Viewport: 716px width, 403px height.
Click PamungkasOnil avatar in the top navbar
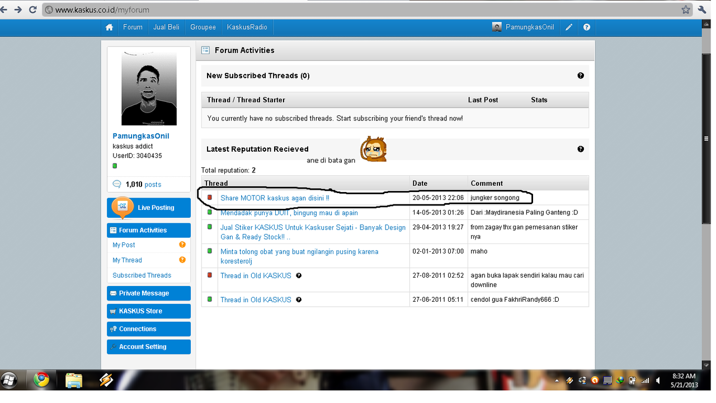coord(497,27)
